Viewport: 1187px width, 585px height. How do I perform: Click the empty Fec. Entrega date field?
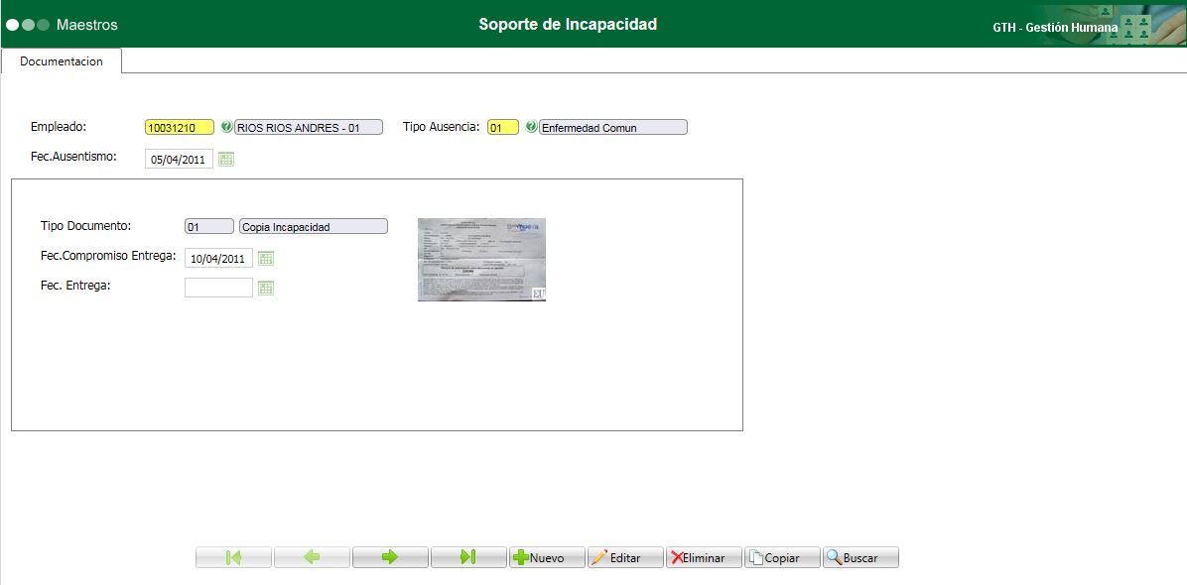218,288
